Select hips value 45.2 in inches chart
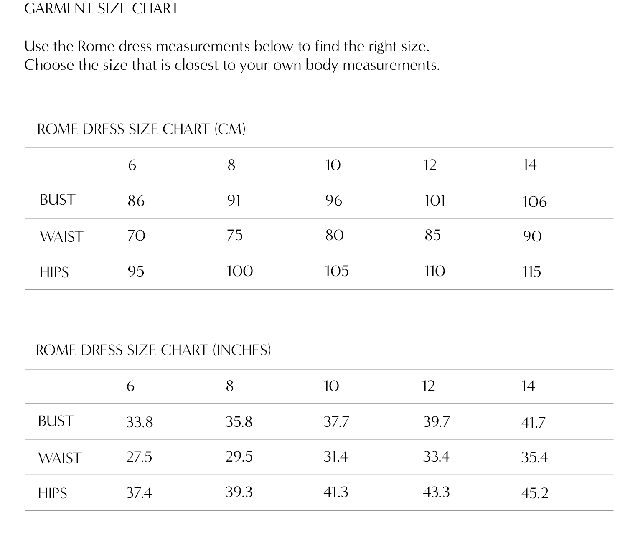 pyautogui.click(x=534, y=493)
